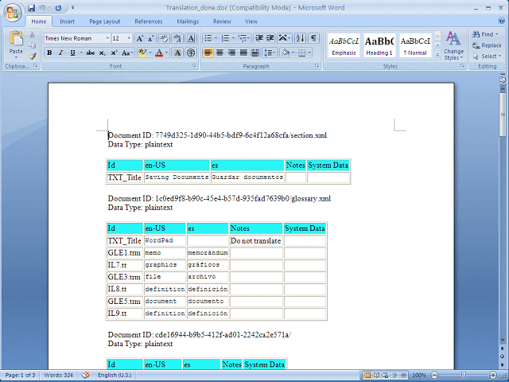Click the Align Text Right icon
The height and width of the screenshot is (382, 509).
pos(231,53)
